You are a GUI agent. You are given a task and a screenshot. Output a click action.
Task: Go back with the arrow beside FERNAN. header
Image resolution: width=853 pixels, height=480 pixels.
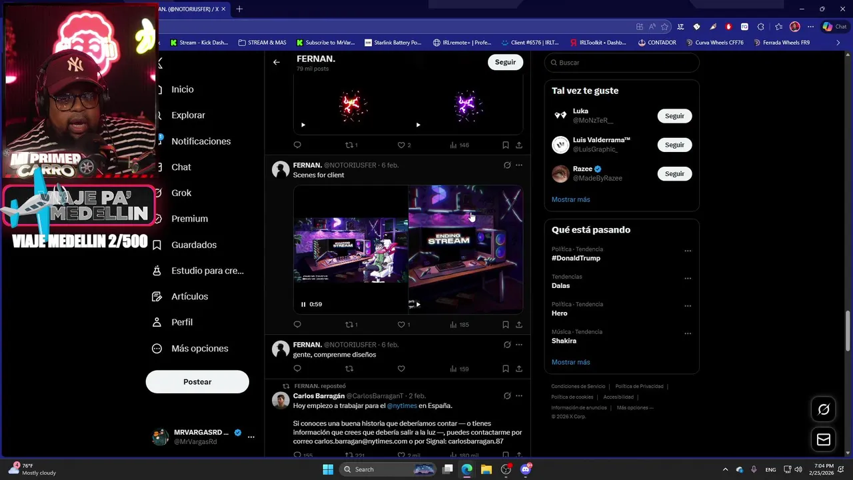pyautogui.click(x=276, y=62)
